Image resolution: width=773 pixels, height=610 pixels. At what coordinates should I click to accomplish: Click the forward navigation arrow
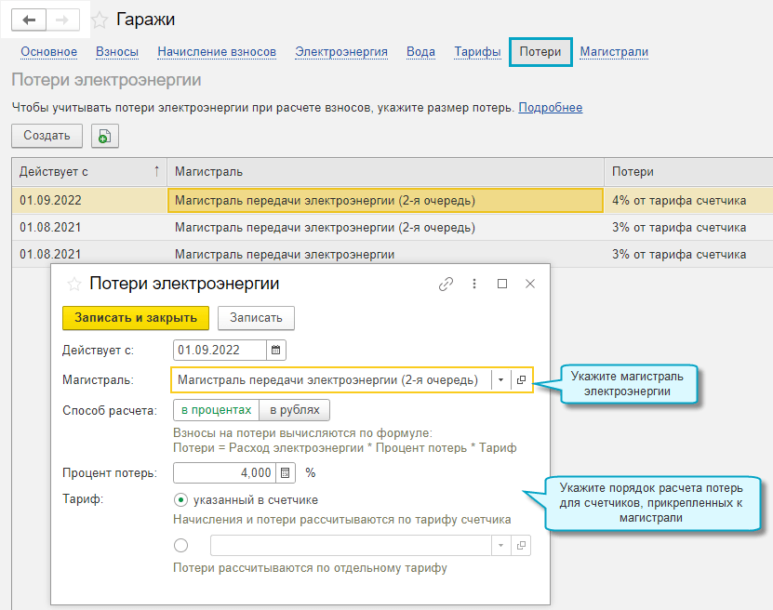tap(62, 20)
